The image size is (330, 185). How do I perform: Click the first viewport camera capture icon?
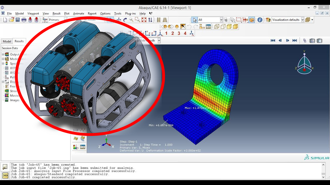(312, 41)
